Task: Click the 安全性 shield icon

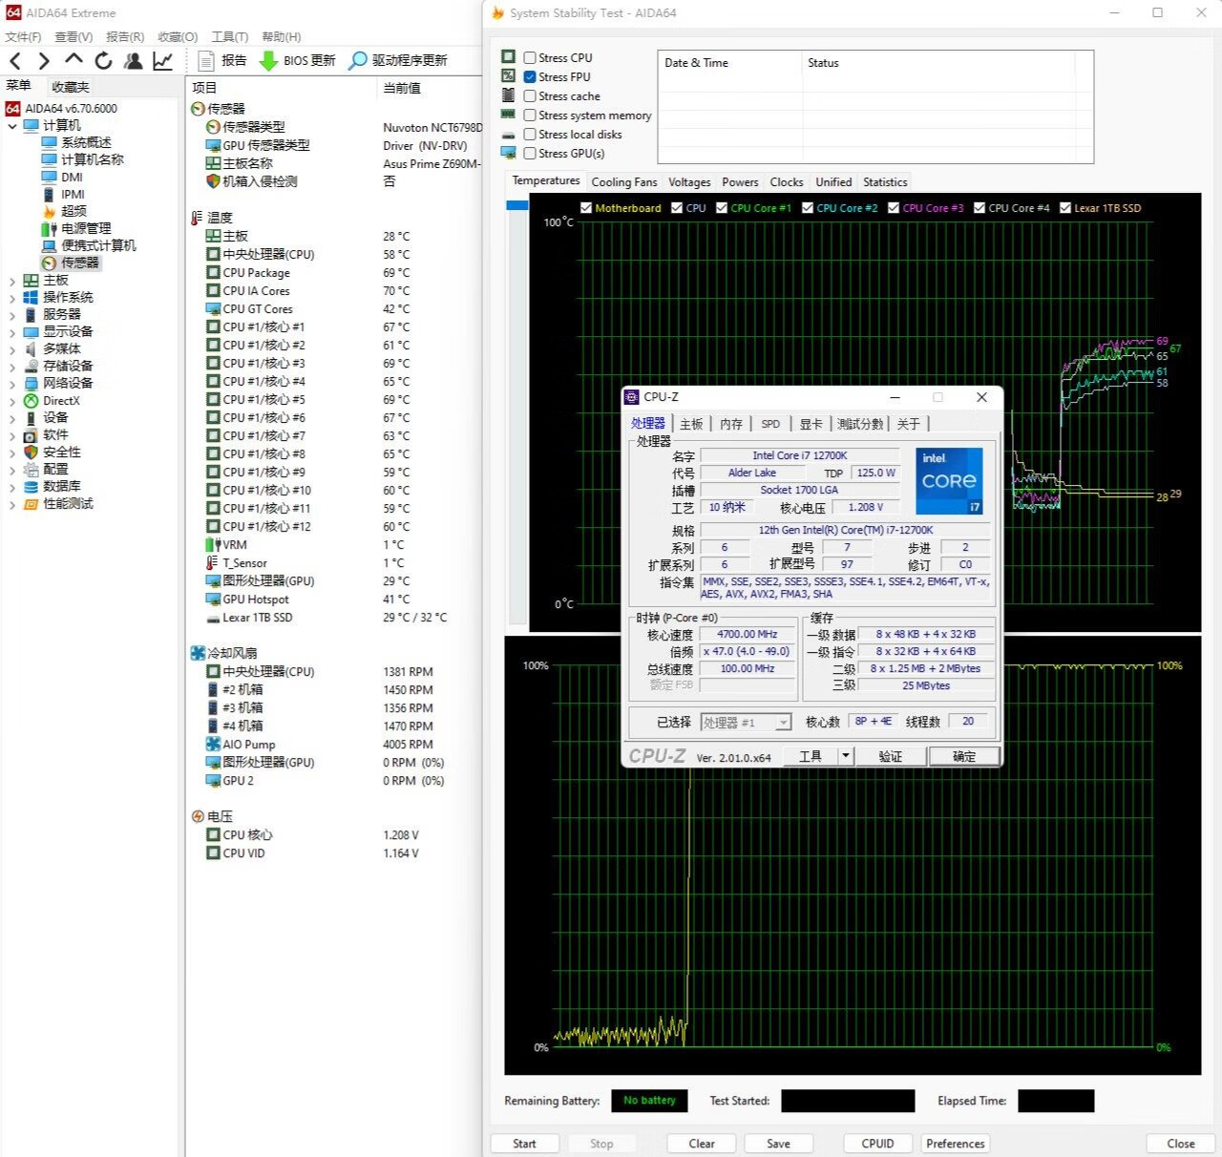Action: click(x=31, y=452)
